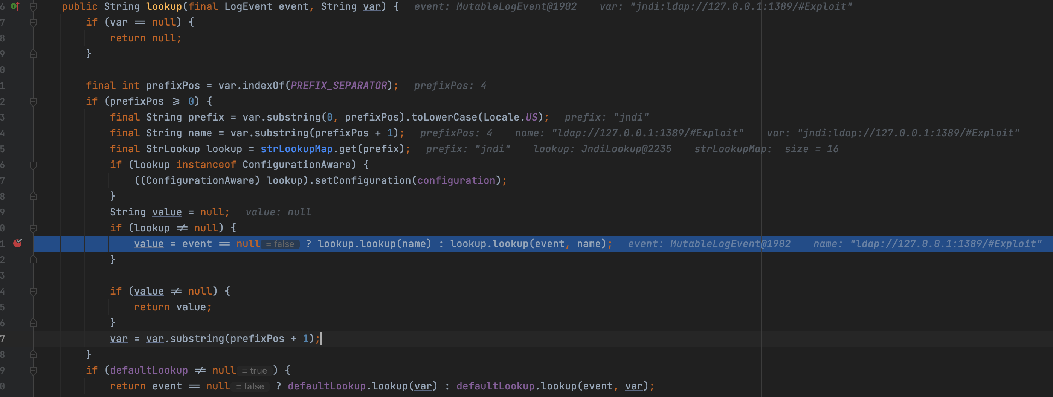
Task: Collapse the lookup method using its fold marker
Action: pos(33,6)
